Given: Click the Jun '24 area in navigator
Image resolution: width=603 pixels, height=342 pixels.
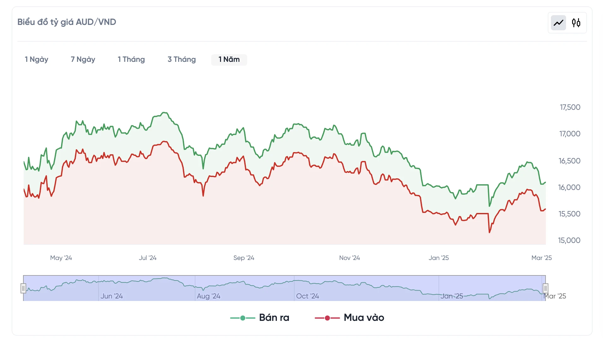Looking at the screenshot, I should coord(111,296).
